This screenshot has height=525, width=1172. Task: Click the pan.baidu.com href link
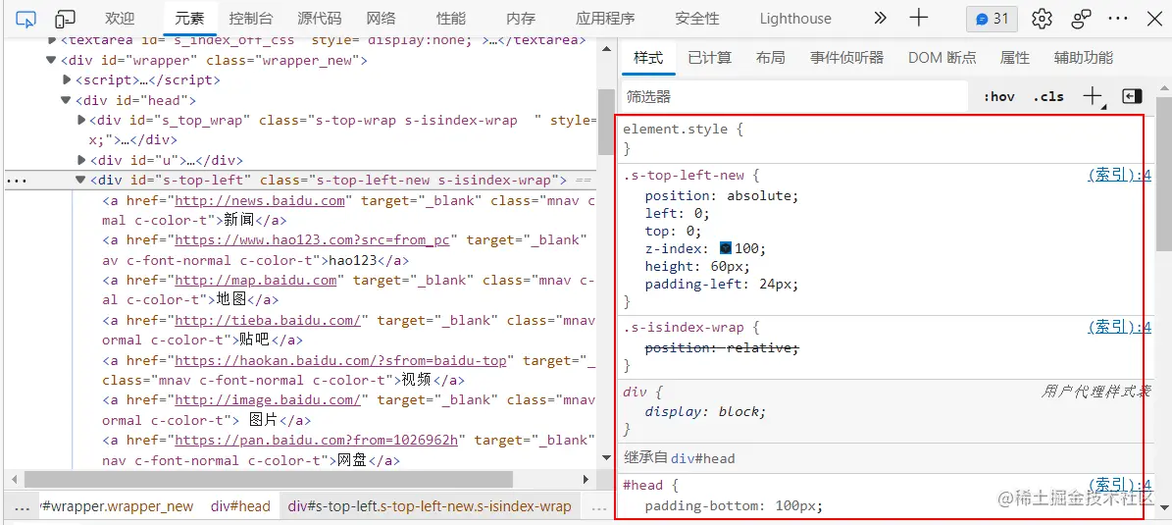(x=317, y=440)
